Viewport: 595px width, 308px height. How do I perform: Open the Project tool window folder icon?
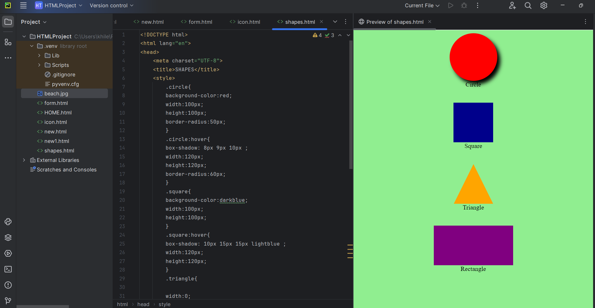point(8,22)
